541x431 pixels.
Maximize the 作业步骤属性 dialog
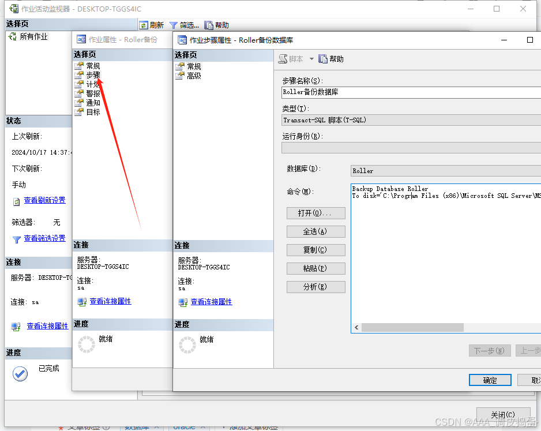pos(530,40)
